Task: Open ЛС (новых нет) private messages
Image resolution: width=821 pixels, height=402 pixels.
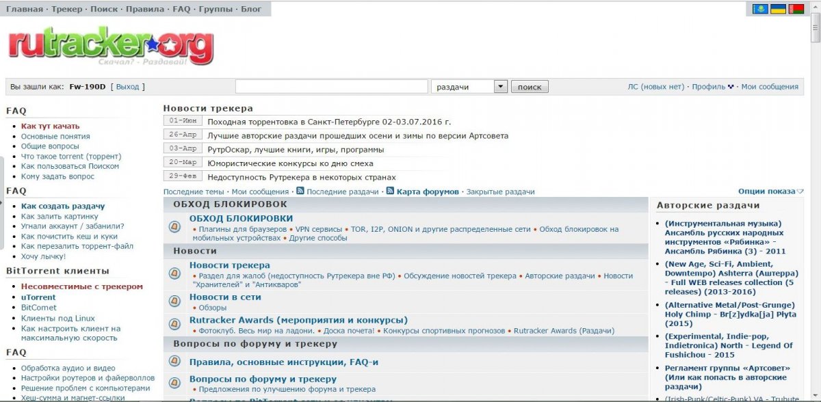Action: point(656,87)
